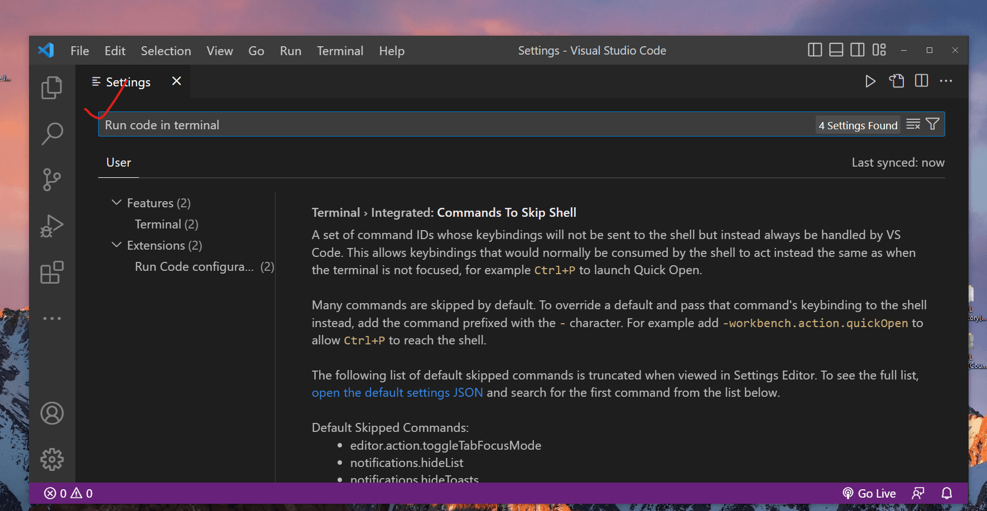987x511 pixels.
Task: Open the default settings JSON link
Action: pyautogui.click(x=397, y=393)
